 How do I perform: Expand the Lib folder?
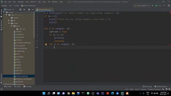tap(9, 21)
